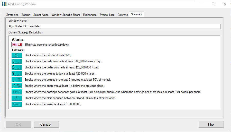Click the Trade Ideas logo in title bar
Screen dimensions: 231x132
click(x=4, y=4)
